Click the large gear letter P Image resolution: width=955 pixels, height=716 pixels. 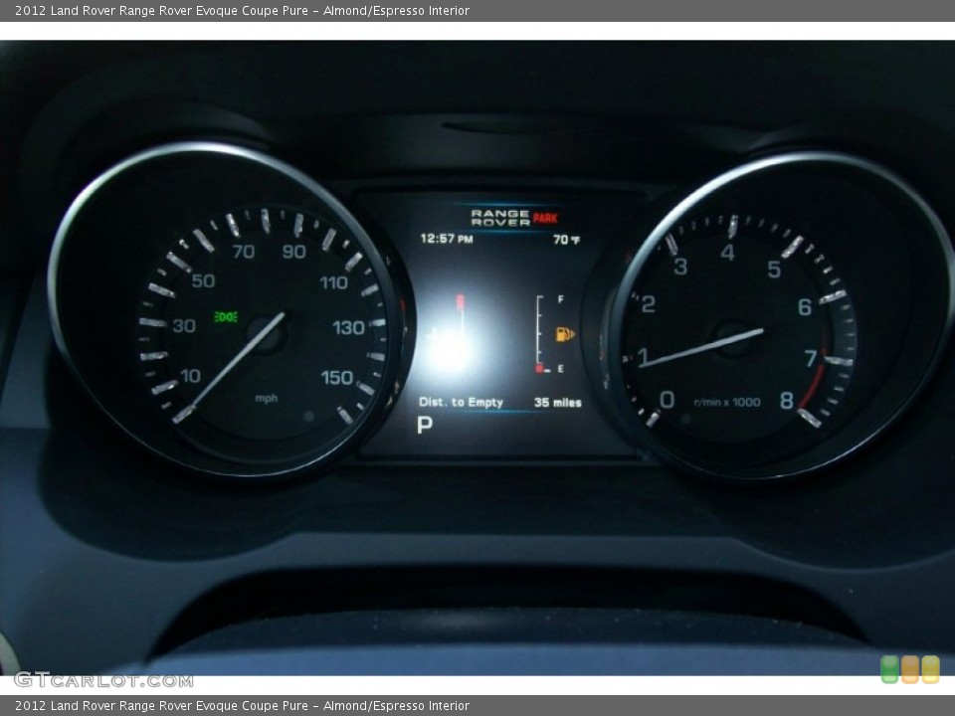pyautogui.click(x=425, y=425)
